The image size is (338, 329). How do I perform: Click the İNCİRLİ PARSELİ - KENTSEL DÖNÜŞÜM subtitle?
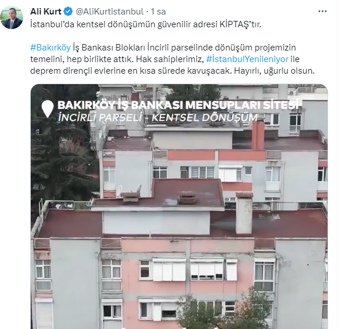pyautogui.click(x=158, y=118)
